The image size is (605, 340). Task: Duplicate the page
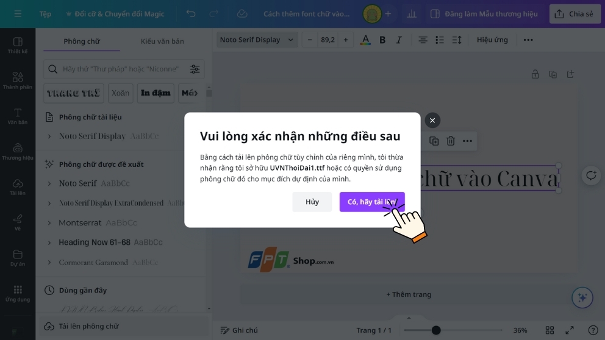pos(553,74)
